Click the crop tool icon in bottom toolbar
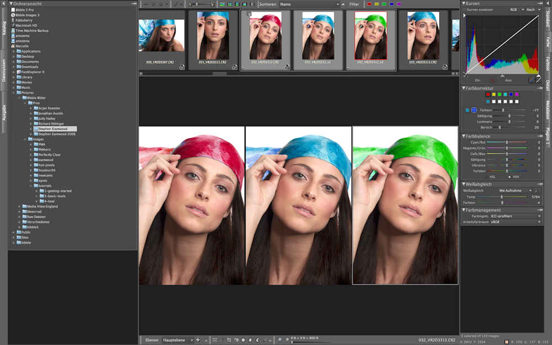Viewport: 552px width, 345px height. click(229, 340)
